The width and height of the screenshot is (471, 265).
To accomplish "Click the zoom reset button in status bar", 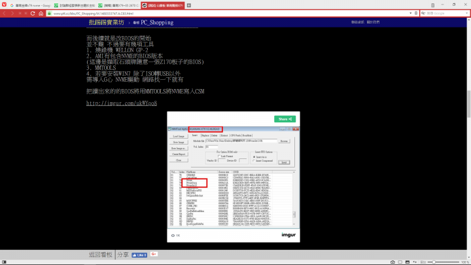I will 423,262.
